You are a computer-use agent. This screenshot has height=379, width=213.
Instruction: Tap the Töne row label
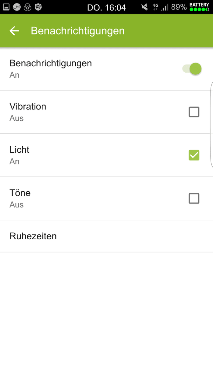tap(20, 193)
